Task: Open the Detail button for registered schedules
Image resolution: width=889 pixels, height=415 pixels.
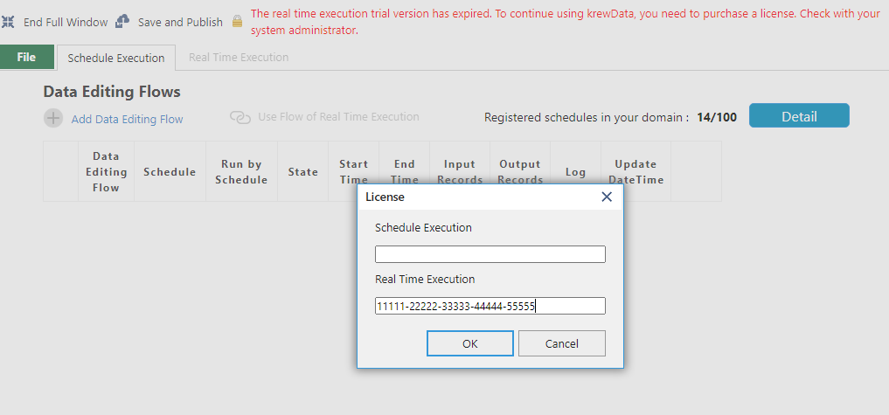Action: 799,115
